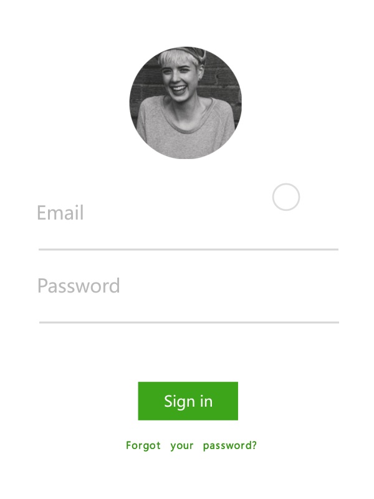374x499 pixels.
Task: Click the blank area right of the Email label
Action: pyautogui.click(x=211, y=223)
